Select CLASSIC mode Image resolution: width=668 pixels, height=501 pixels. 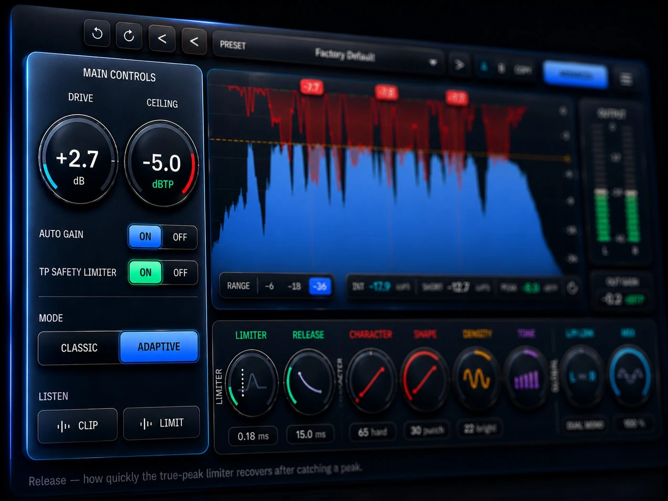click(x=79, y=348)
